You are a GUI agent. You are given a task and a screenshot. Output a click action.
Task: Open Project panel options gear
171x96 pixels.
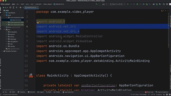pyautogui.click(x=20, y=7)
